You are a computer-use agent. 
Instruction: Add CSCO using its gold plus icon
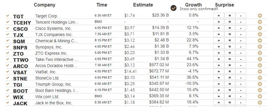point(260,28)
